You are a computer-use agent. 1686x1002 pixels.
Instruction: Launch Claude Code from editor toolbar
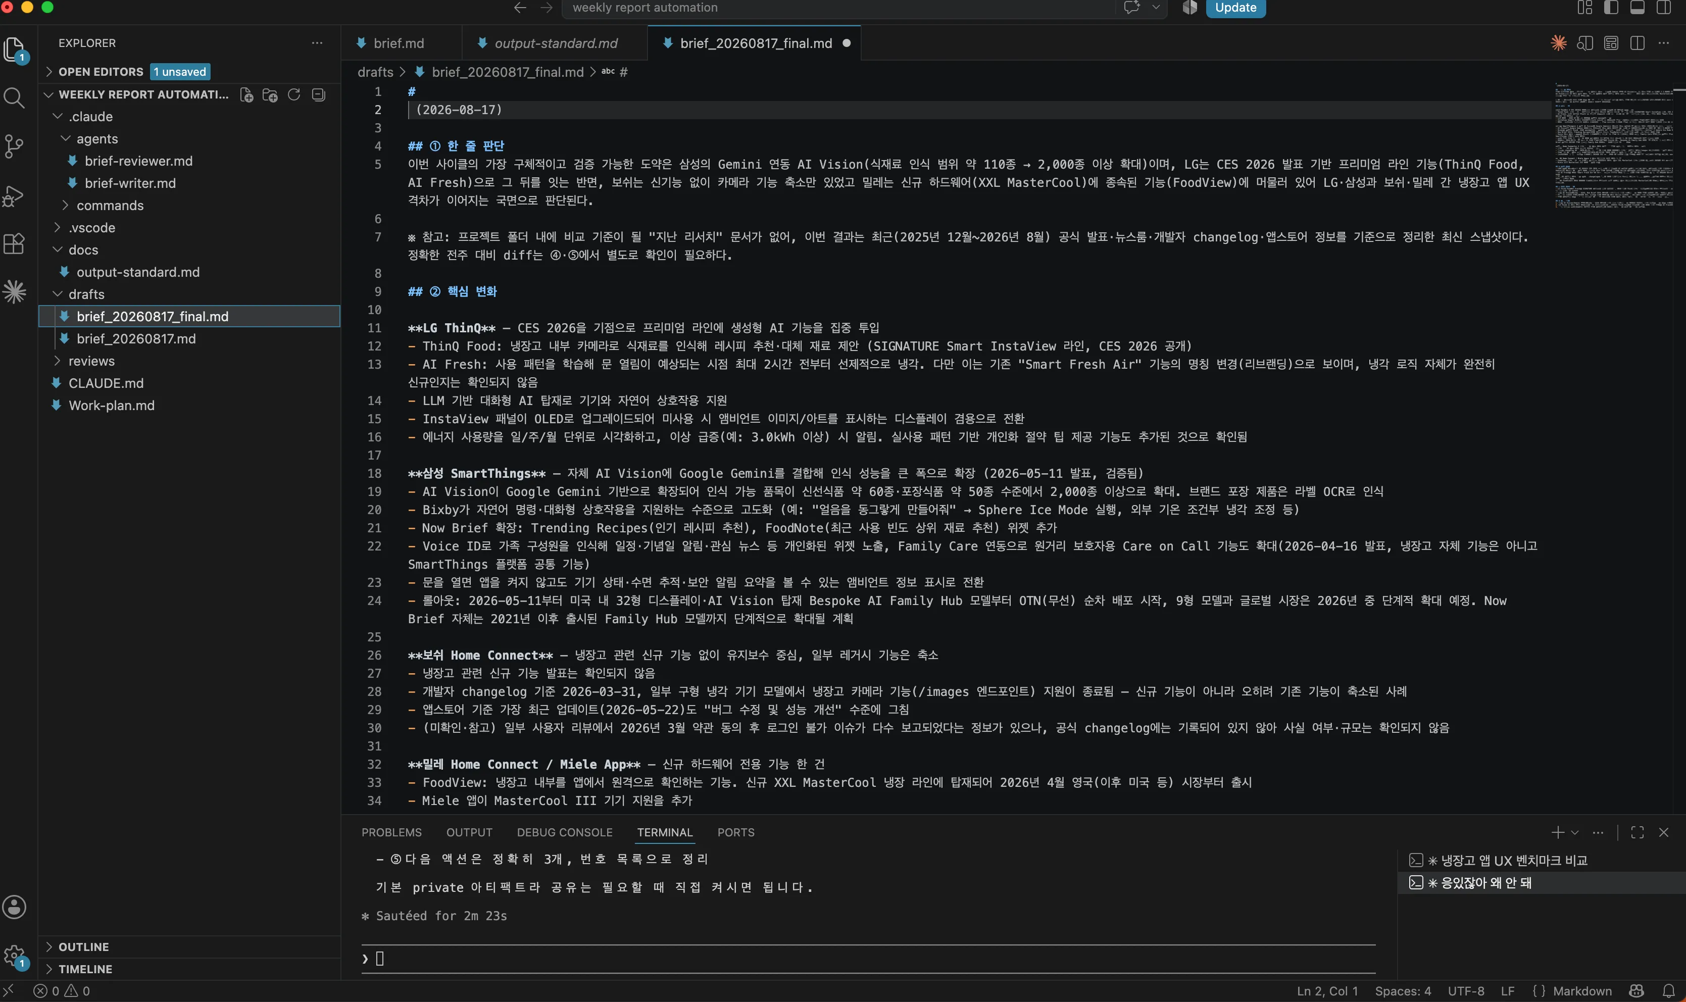[1558, 43]
